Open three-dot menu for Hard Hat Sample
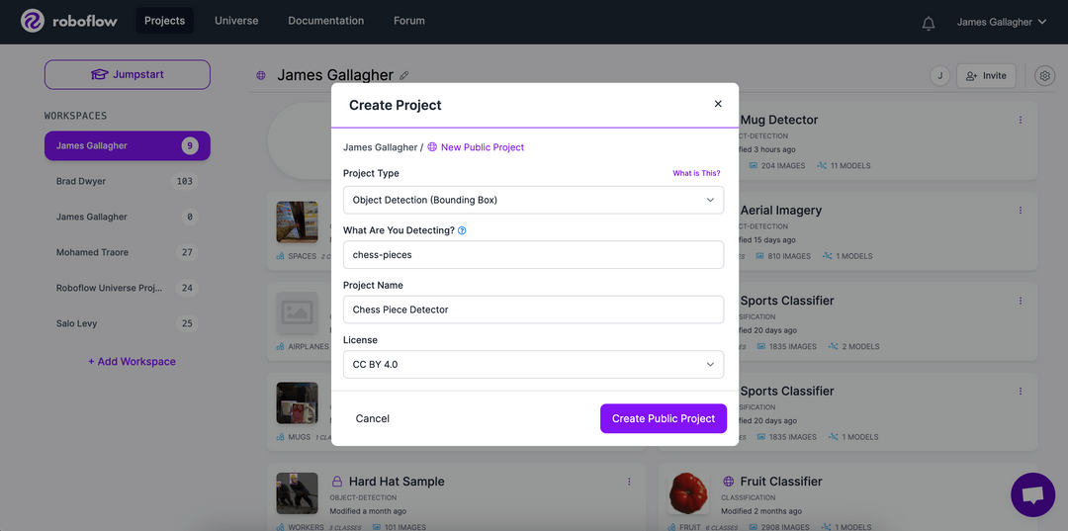The height and width of the screenshot is (531, 1068). 629,482
